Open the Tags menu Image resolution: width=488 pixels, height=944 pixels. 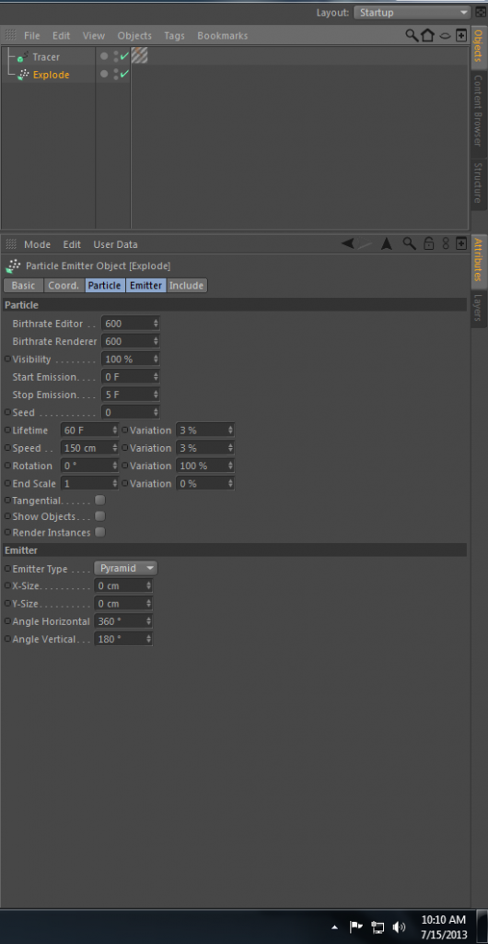[x=174, y=36]
